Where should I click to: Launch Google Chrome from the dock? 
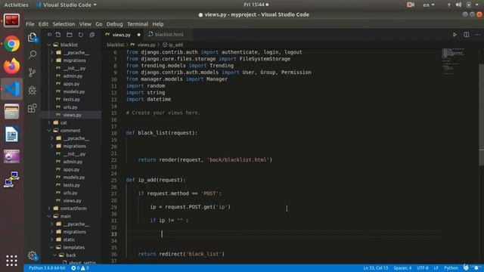click(x=12, y=44)
